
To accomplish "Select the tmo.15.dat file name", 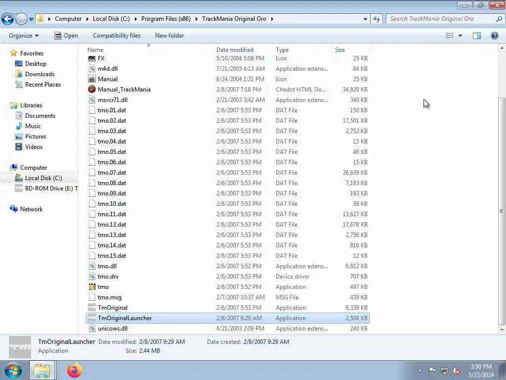I will point(112,256).
